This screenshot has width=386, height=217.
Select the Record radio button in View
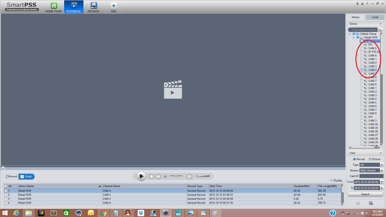354,159
